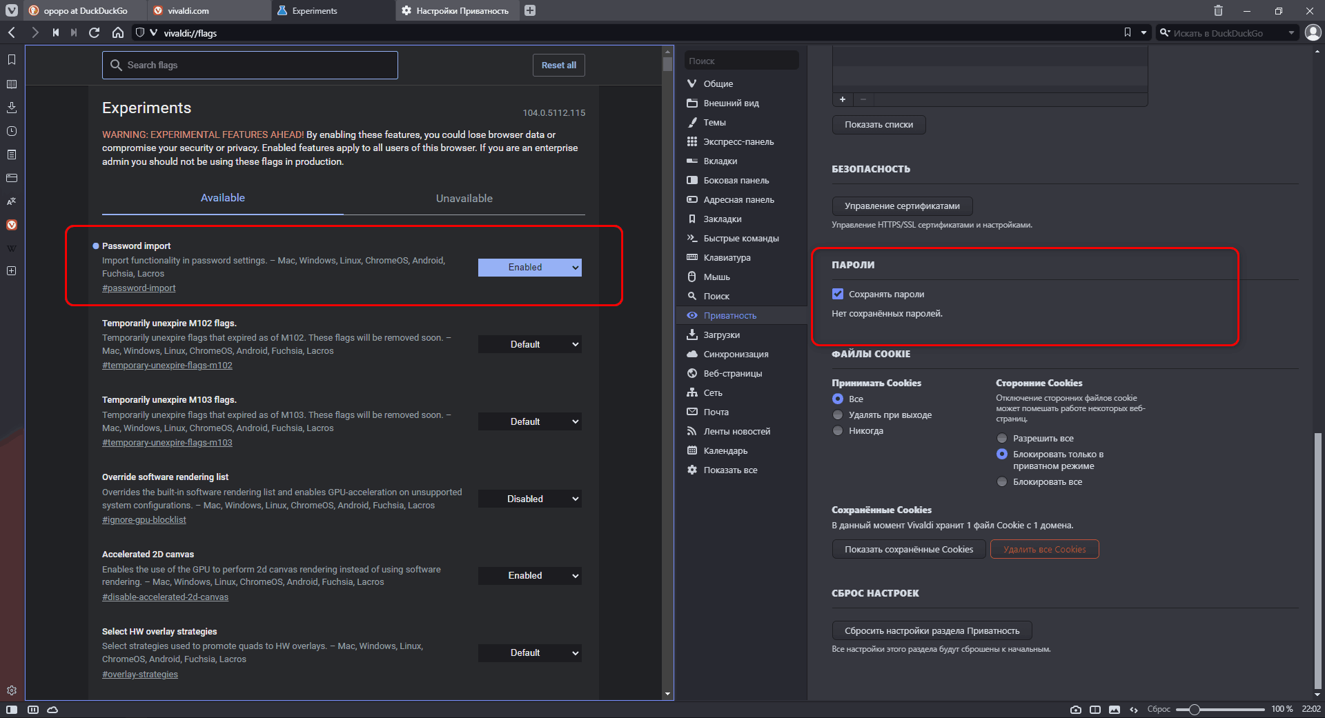This screenshot has height=718, width=1325.
Task: Bookmark this page from the address bar
Action: pos(1128,32)
